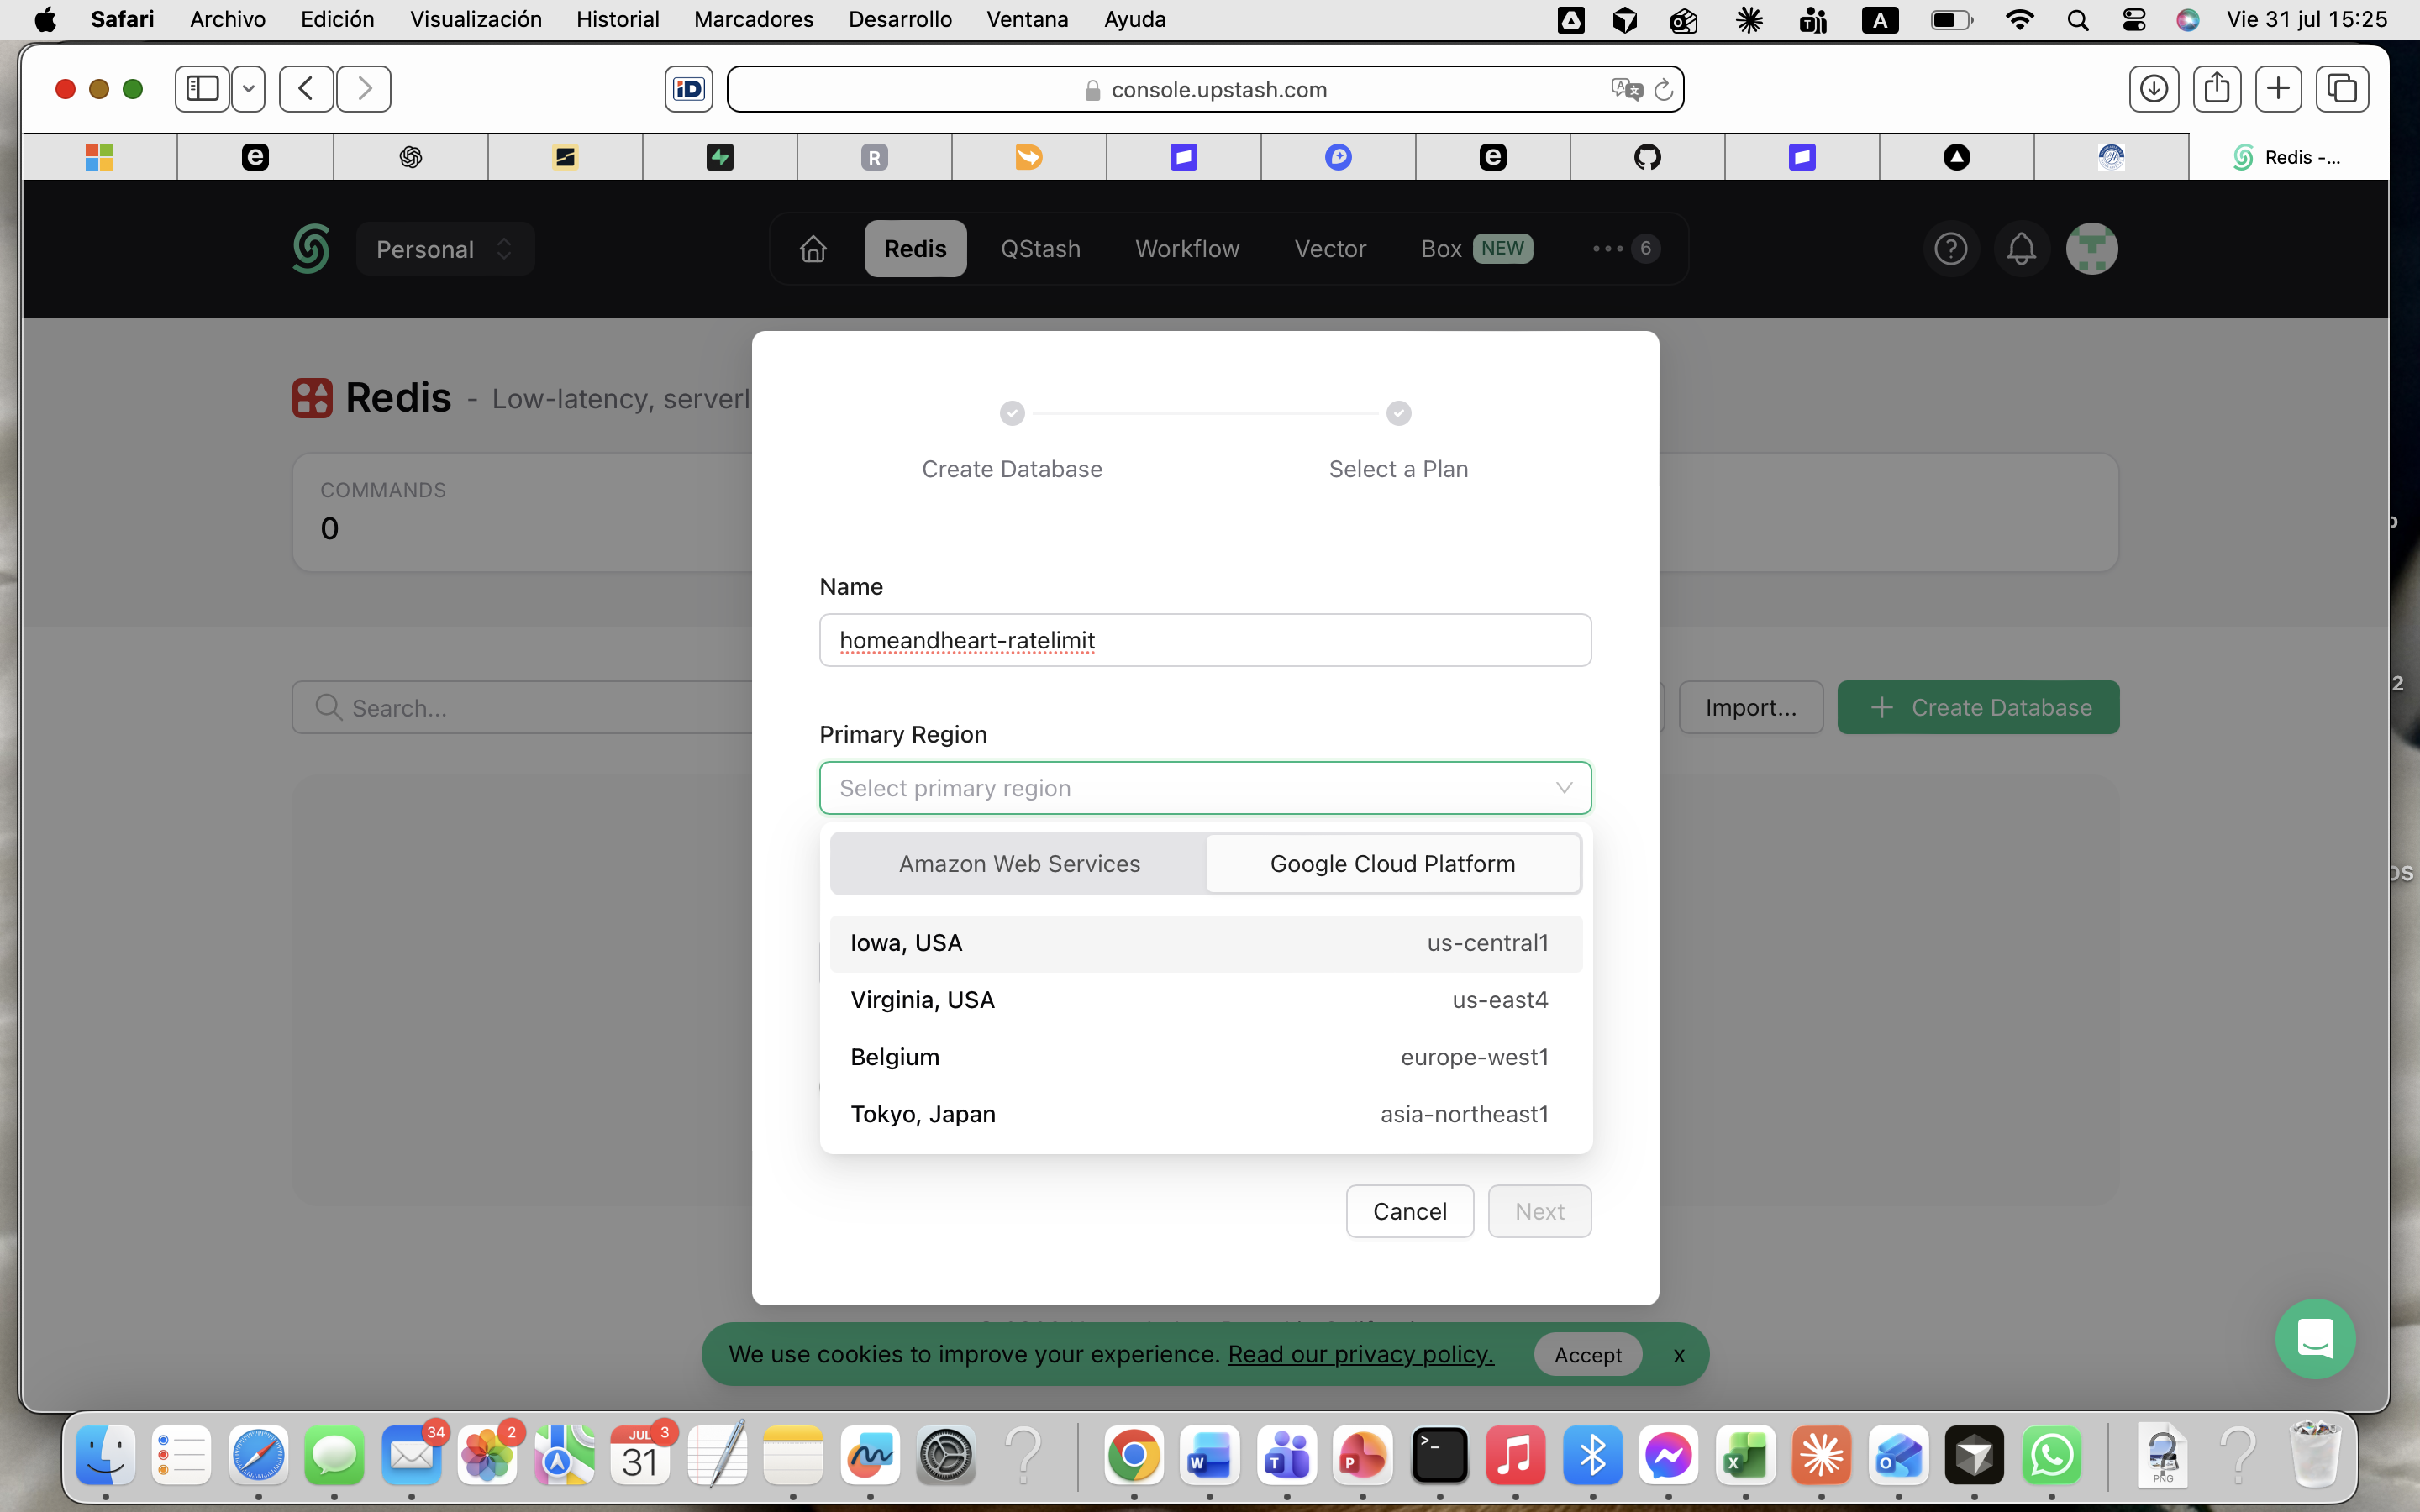
Task: Open the Marcadores menu
Action: tap(753, 20)
